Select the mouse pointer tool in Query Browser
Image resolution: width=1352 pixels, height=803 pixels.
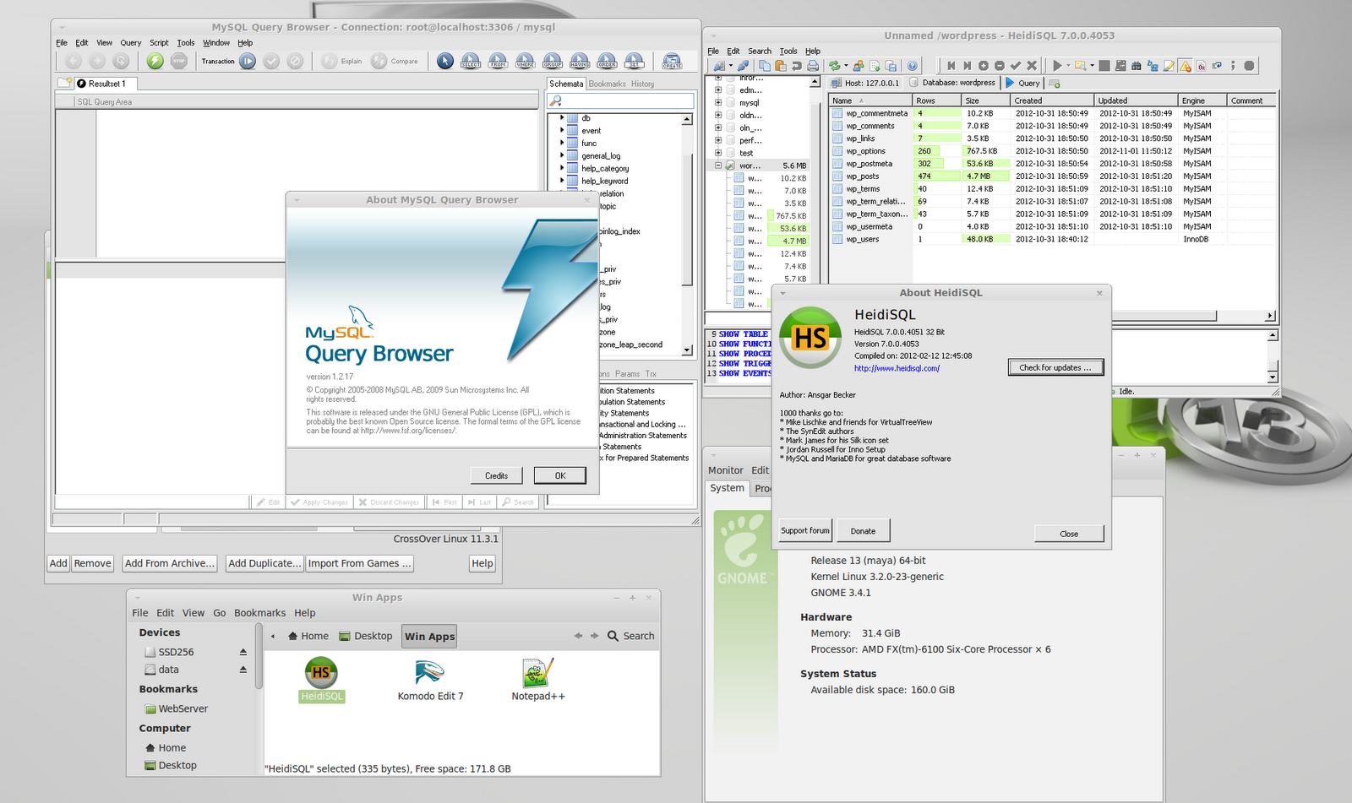445,61
